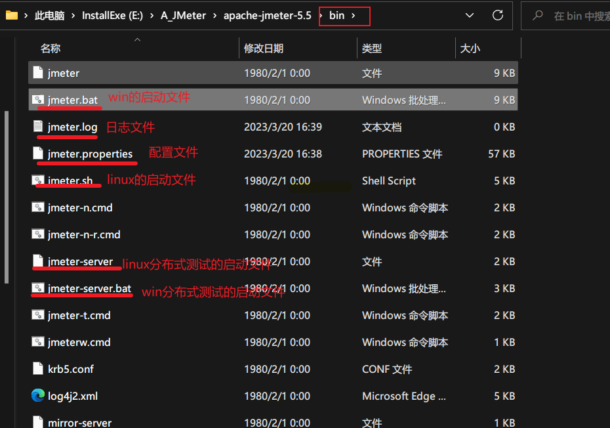Navigate to A_JMeter breadcrumb
The image size is (610, 428).
click(183, 16)
